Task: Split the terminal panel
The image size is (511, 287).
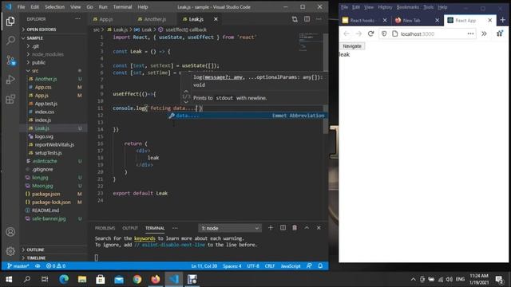Action: (283, 228)
